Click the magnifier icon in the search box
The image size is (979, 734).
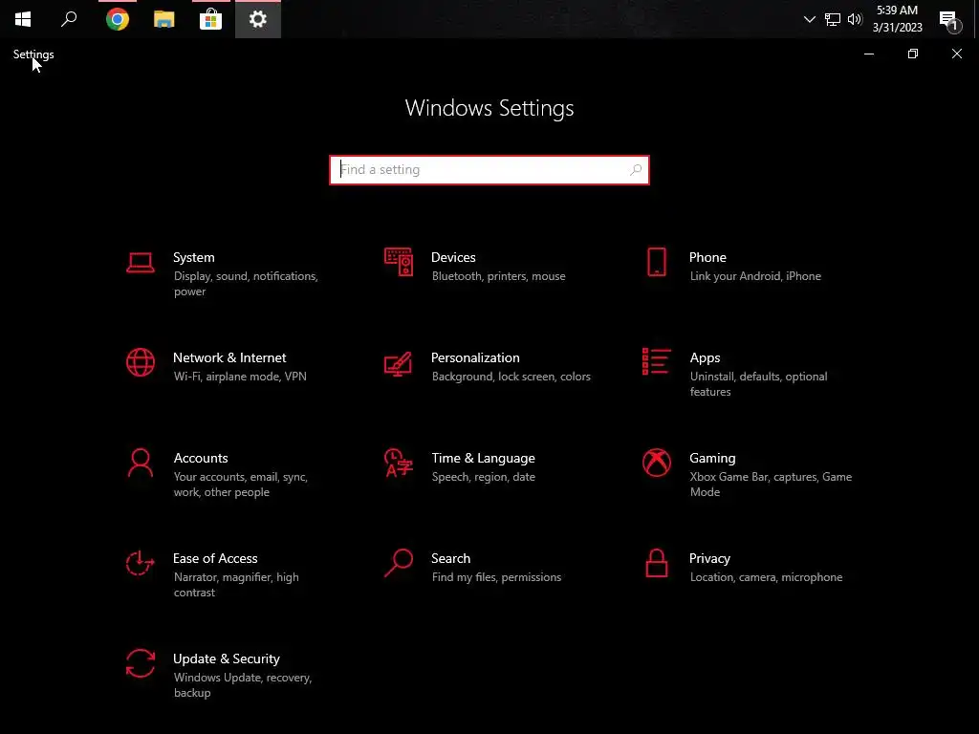tap(636, 170)
